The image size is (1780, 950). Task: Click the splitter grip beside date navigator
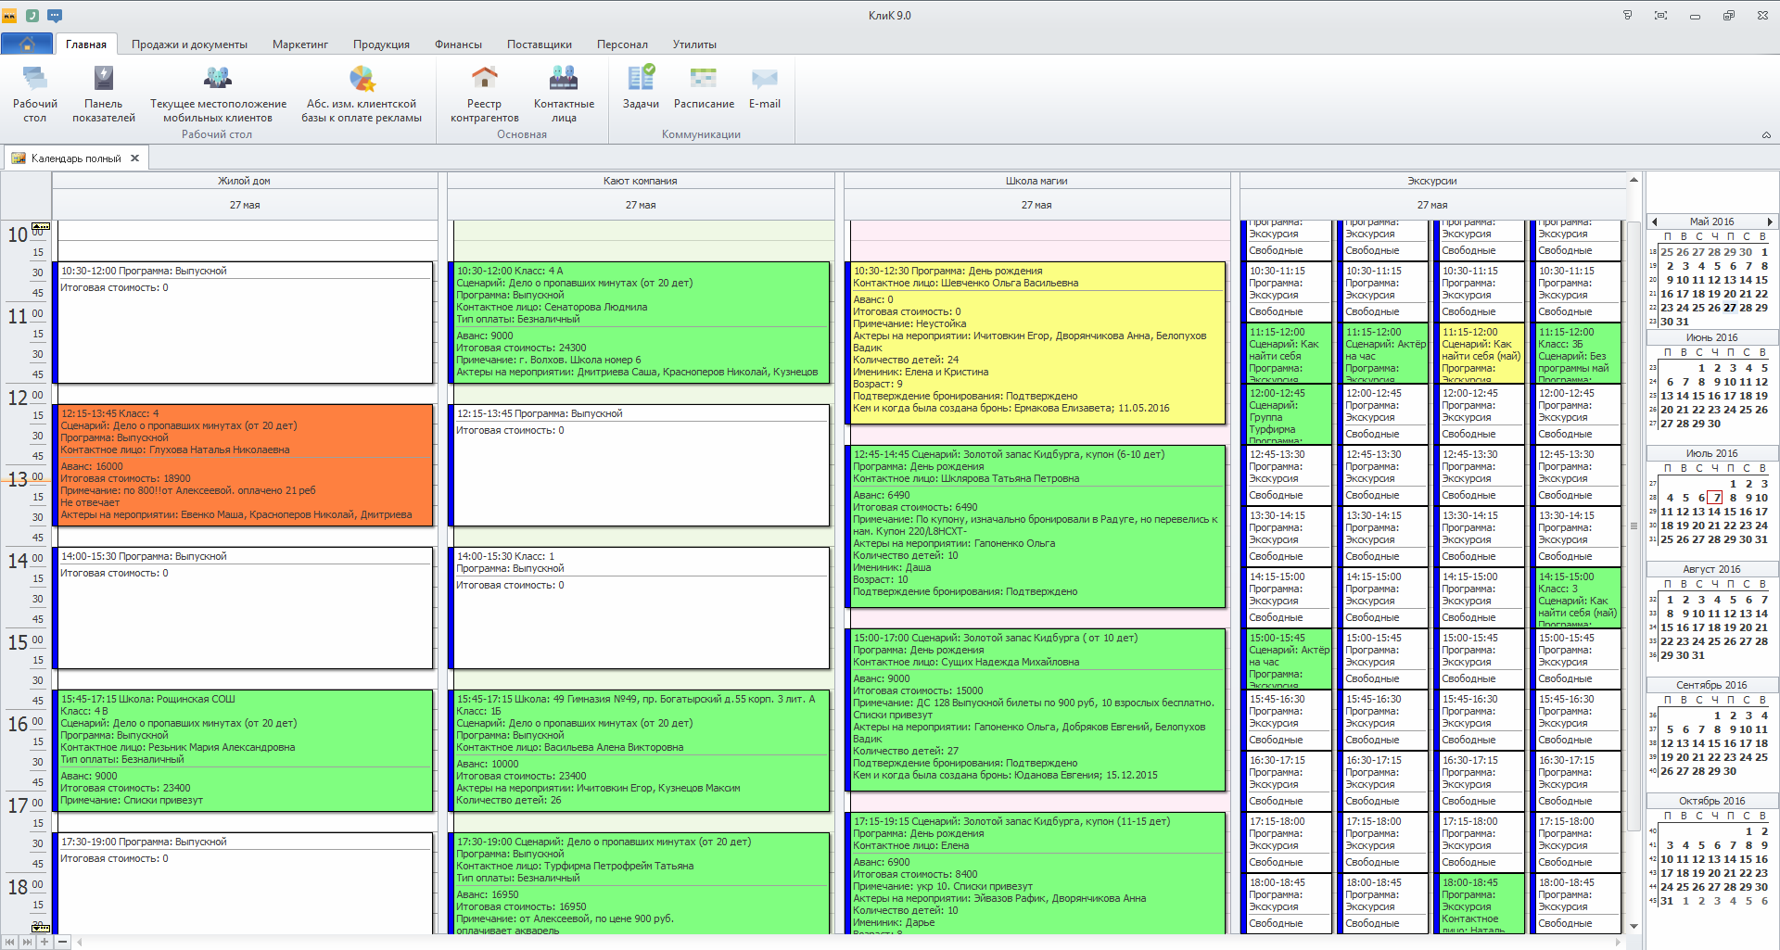[x=1634, y=526]
